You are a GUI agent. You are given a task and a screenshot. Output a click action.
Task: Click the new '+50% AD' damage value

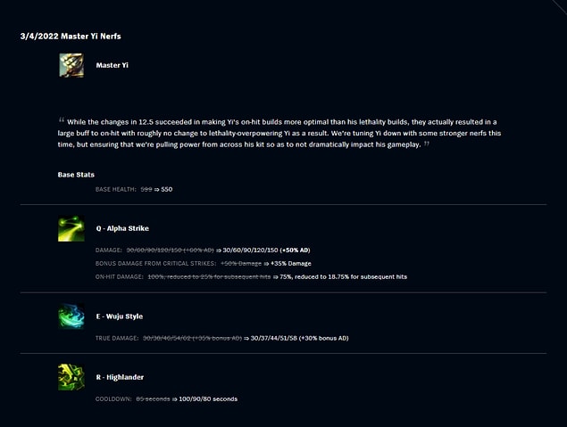pyautogui.click(x=295, y=250)
